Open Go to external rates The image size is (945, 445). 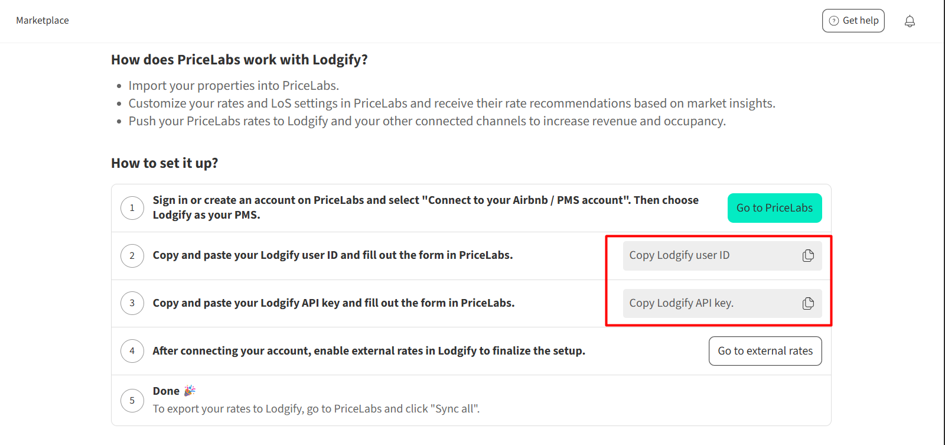pos(765,351)
